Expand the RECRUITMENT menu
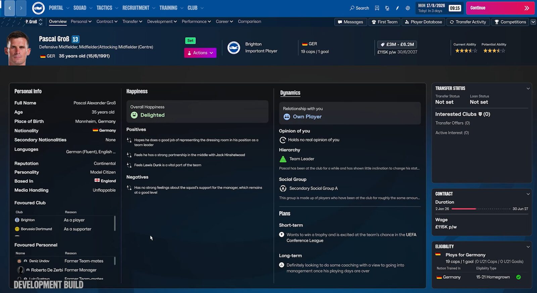 tap(139, 8)
